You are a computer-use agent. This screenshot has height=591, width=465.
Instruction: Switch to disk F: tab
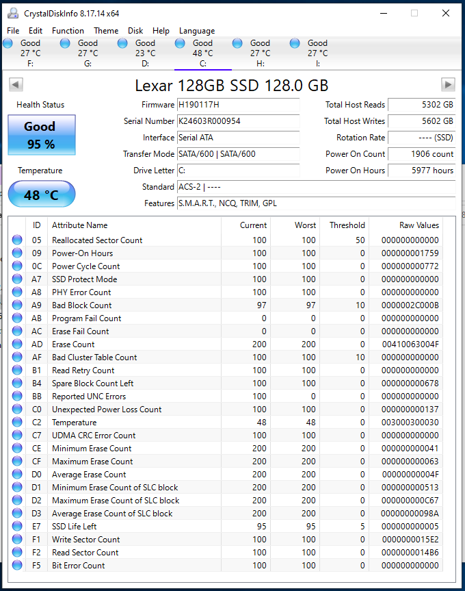pos(31,53)
